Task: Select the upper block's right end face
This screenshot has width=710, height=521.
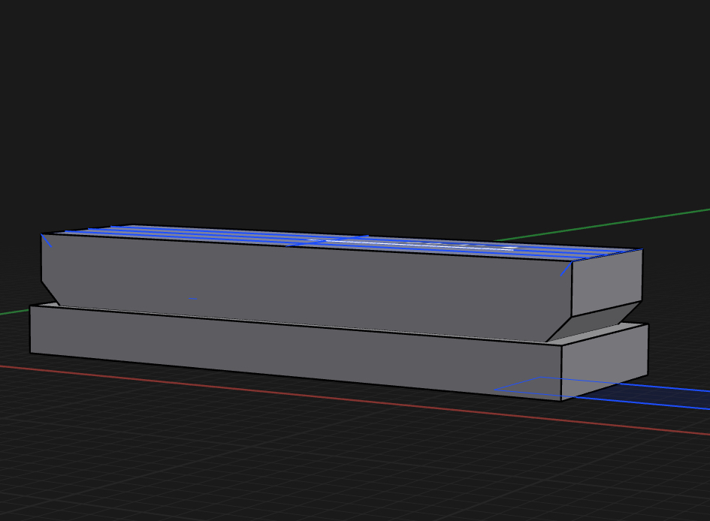Action: point(607,283)
